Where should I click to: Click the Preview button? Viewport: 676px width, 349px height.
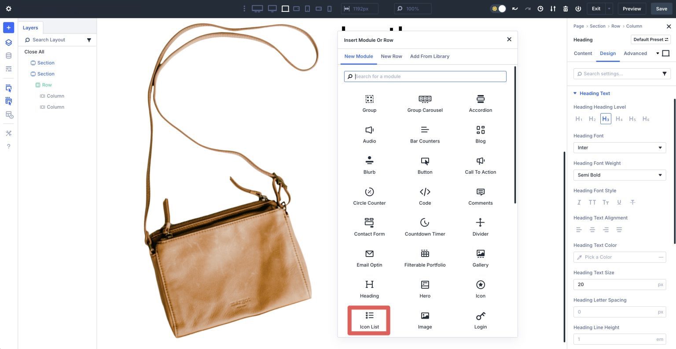point(632,8)
